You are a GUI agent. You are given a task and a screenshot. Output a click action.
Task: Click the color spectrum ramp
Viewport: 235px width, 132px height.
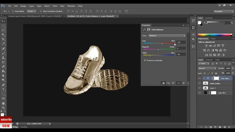[215, 35]
